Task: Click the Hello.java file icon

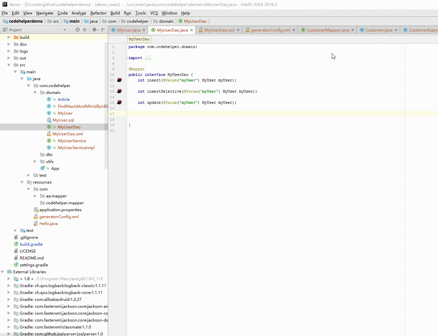Action: pos(36,223)
